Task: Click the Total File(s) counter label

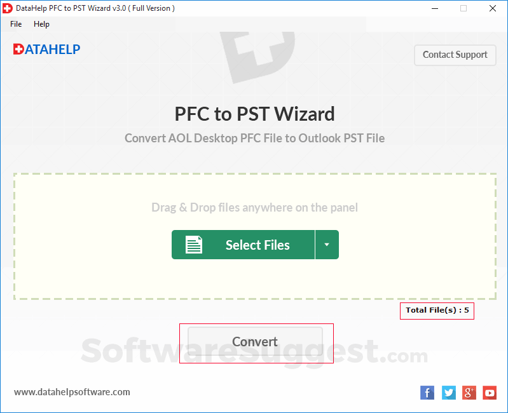Action: tap(437, 311)
